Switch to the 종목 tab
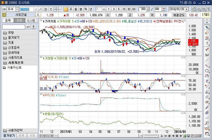 tap(8, 21)
